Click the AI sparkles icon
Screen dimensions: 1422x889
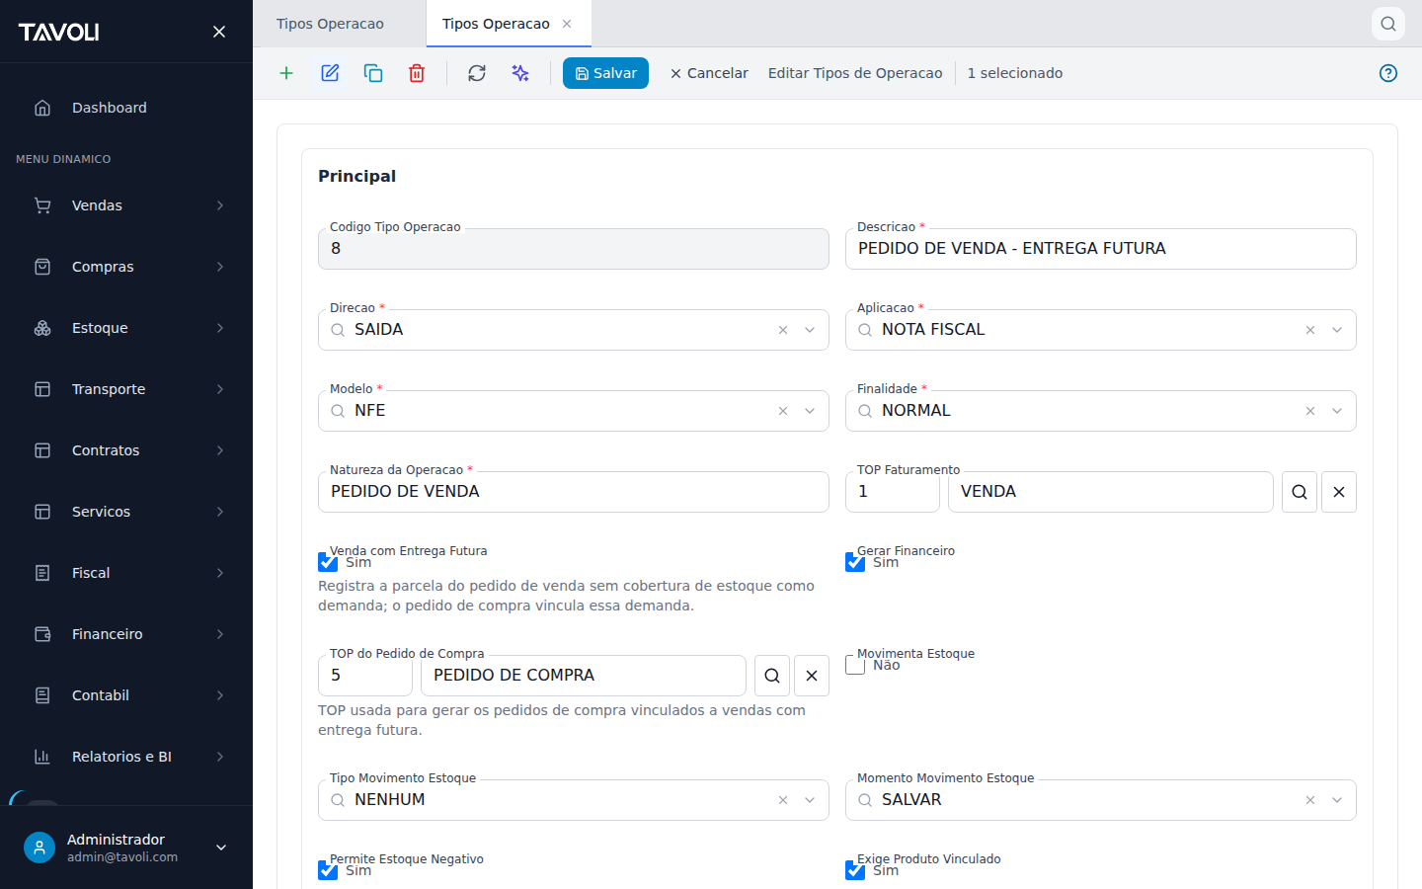click(520, 73)
